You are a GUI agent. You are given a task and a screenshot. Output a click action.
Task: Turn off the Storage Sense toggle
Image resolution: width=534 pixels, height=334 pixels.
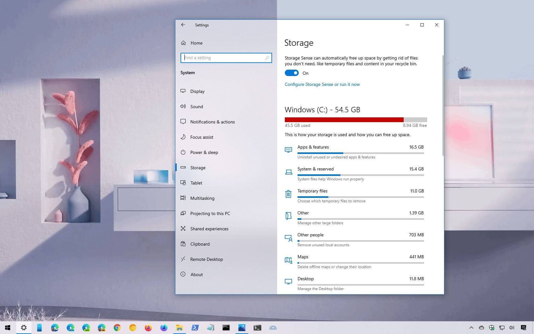coord(291,73)
